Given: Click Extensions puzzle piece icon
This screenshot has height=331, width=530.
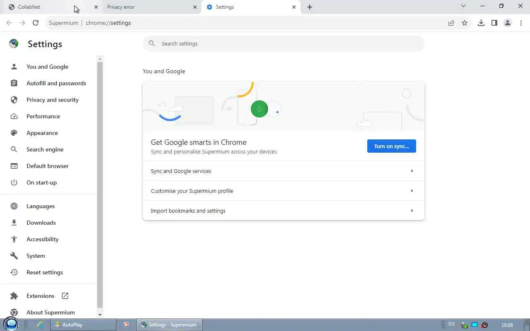Looking at the screenshot, I should [x=14, y=296].
